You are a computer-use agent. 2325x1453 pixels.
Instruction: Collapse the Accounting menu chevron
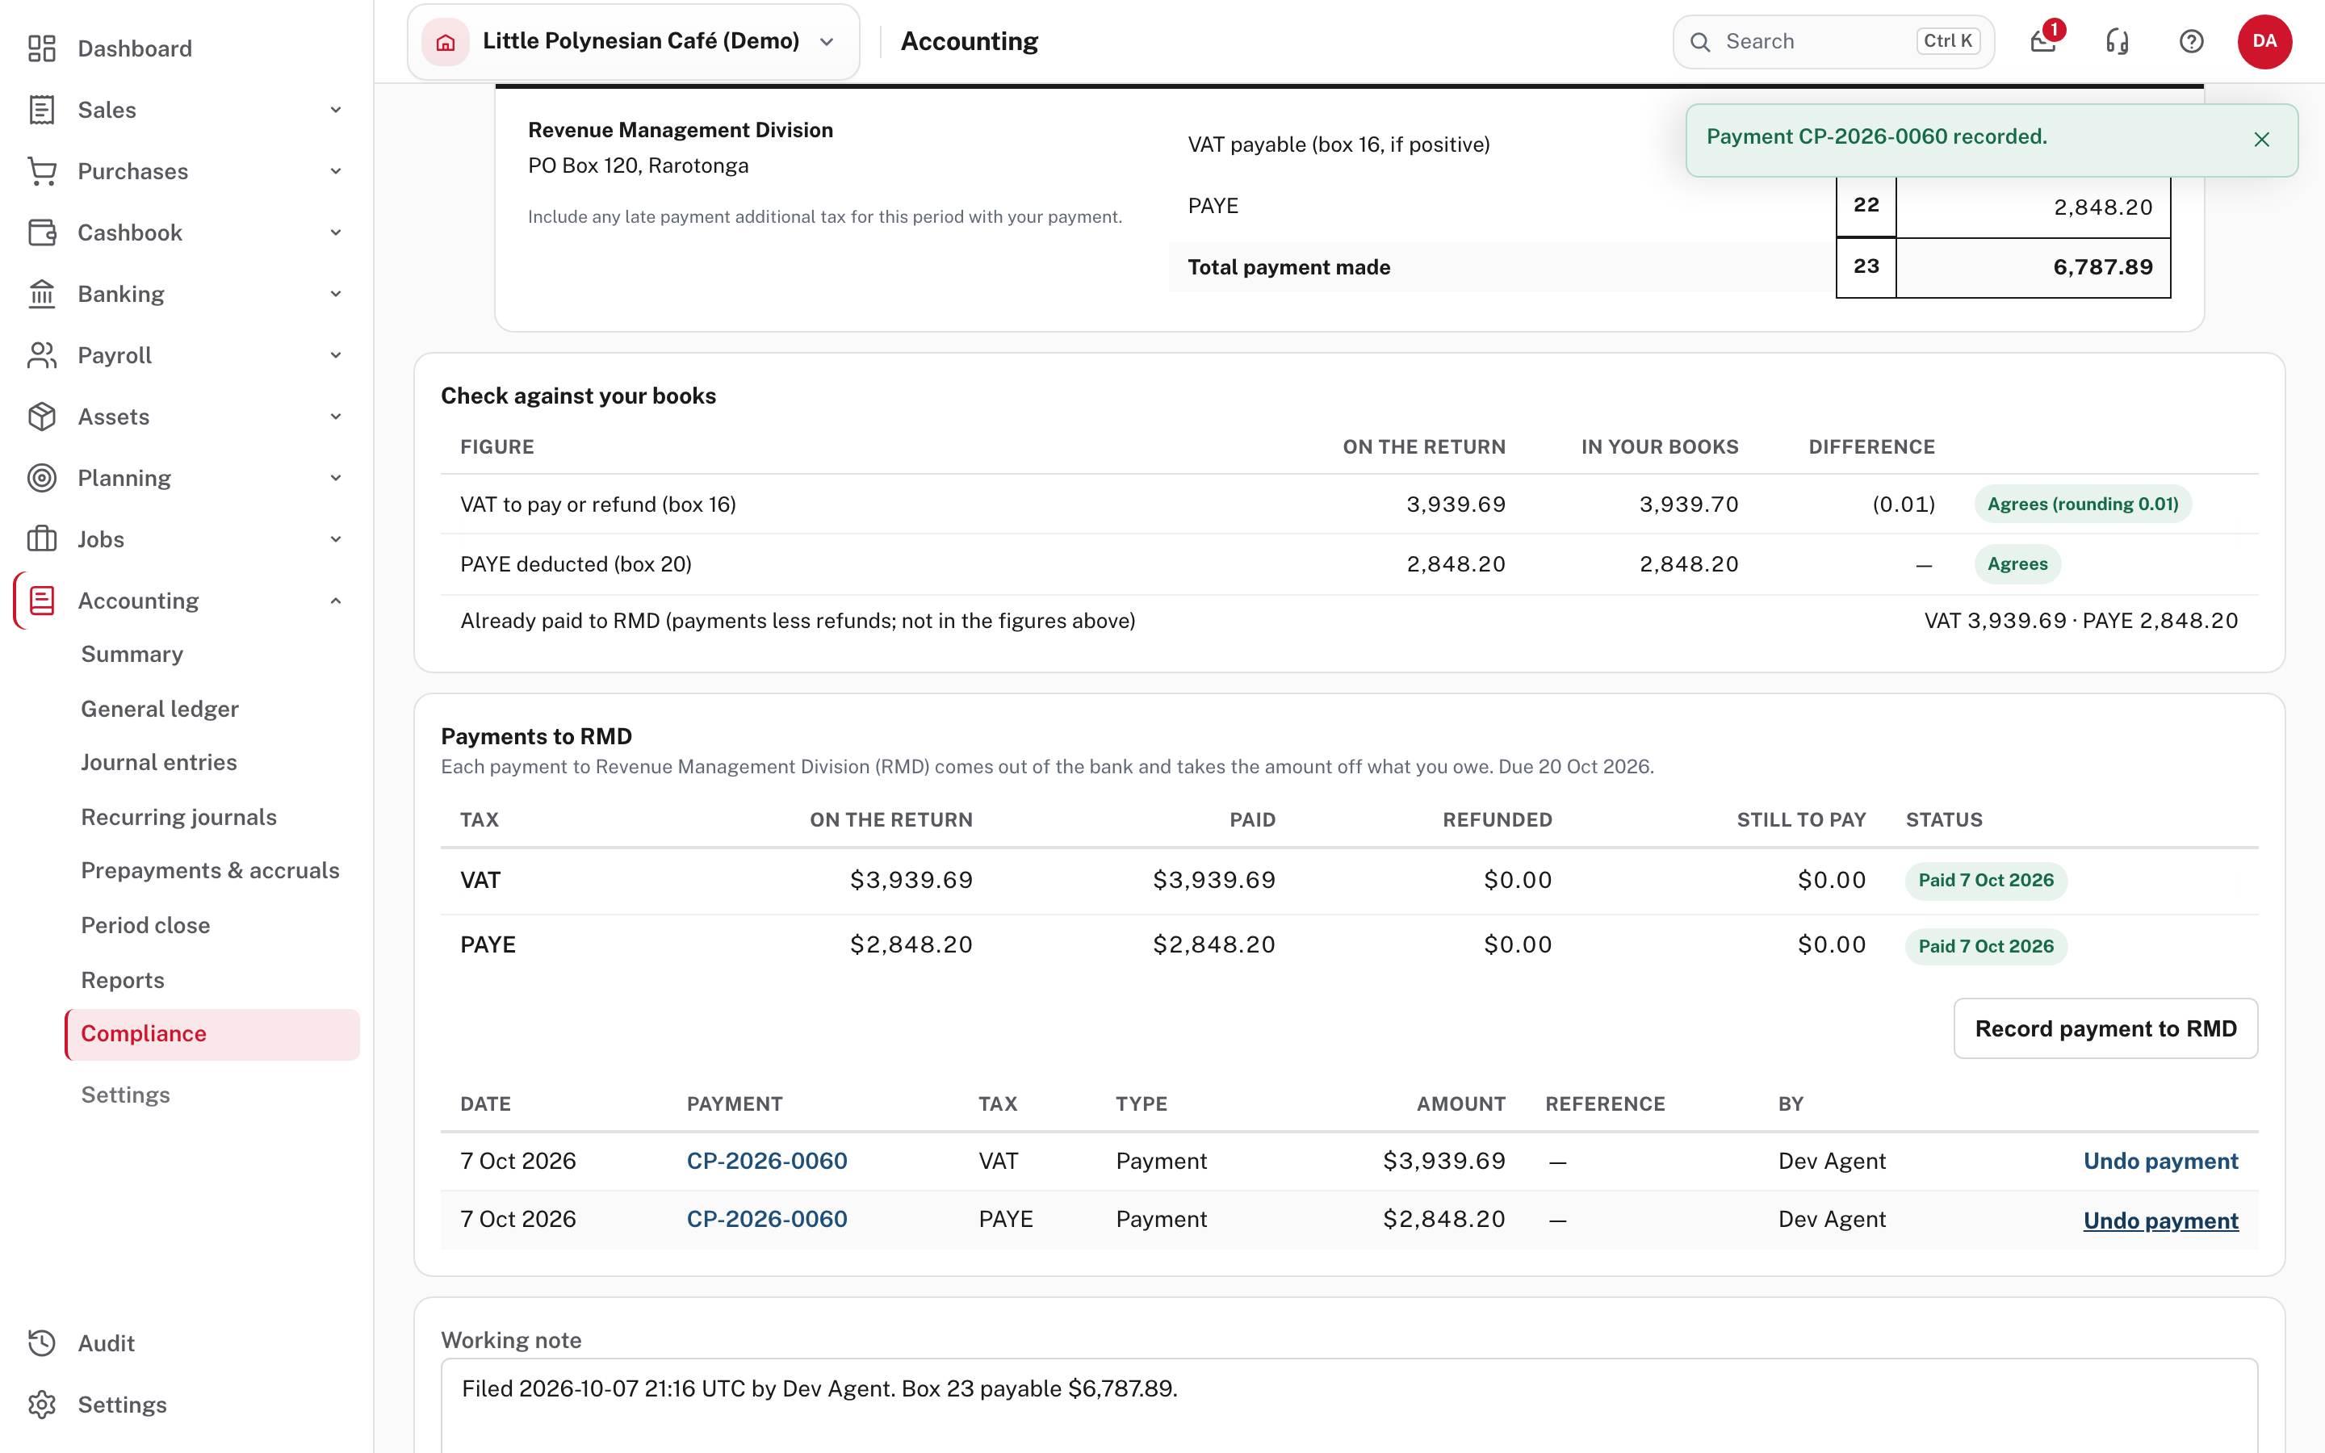(x=335, y=601)
